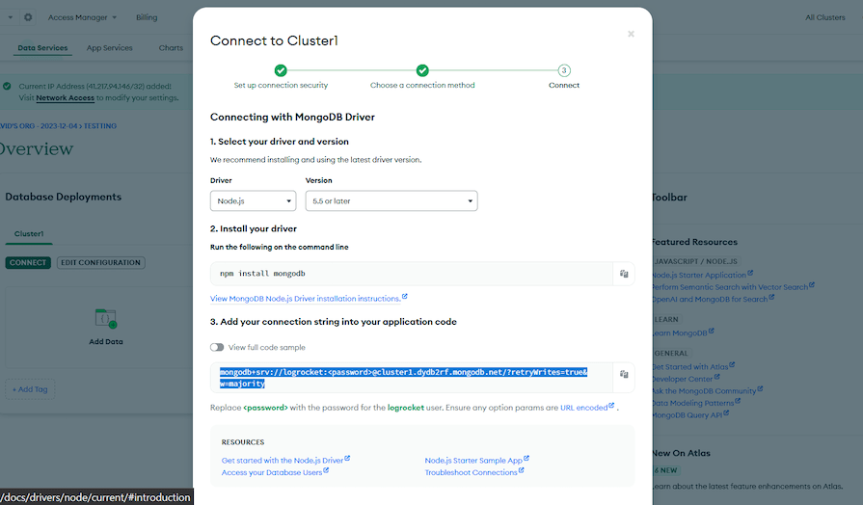
Task: Click the Set up connection security checkmark
Action: click(x=281, y=70)
